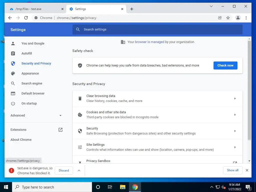Click the red danger warning download icon
256x192 pixels.
pos(11,170)
